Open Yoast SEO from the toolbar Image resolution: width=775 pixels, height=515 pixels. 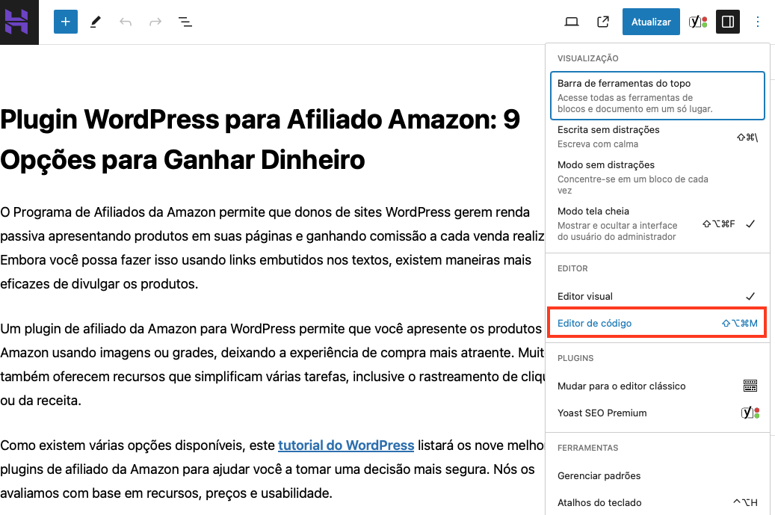[x=698, y=22]
